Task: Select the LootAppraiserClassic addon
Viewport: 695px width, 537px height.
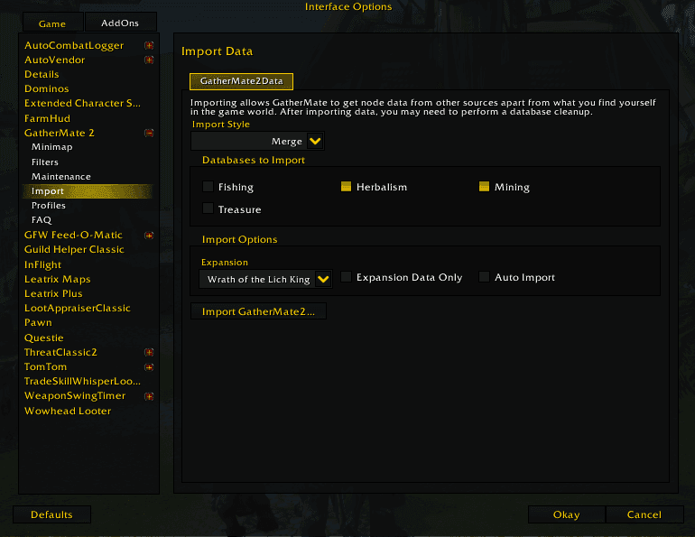Action: (x=77, y=309)
